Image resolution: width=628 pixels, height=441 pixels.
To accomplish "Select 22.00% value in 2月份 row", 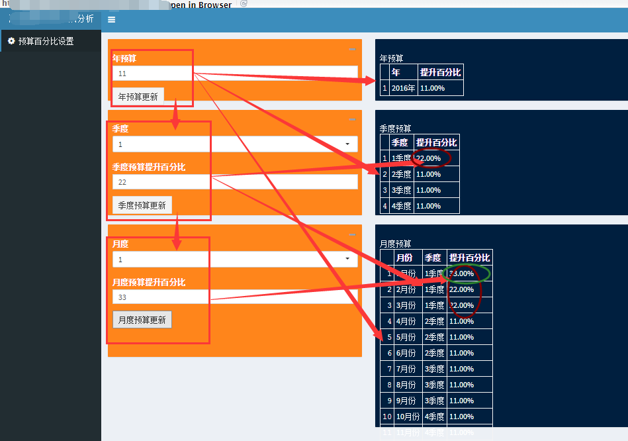I will [461, 289].
